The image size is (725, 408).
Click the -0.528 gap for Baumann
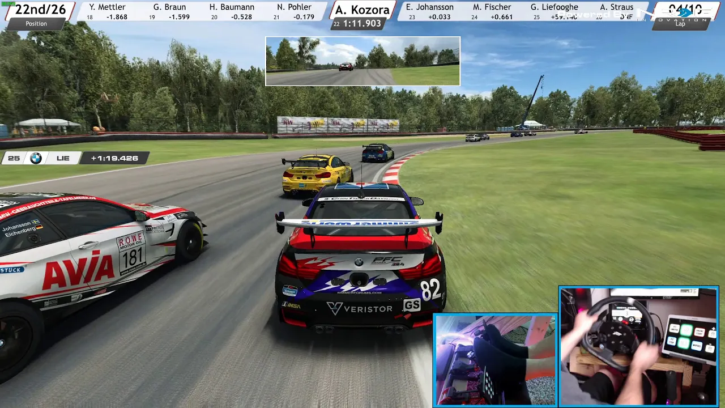tap(241, 17)
